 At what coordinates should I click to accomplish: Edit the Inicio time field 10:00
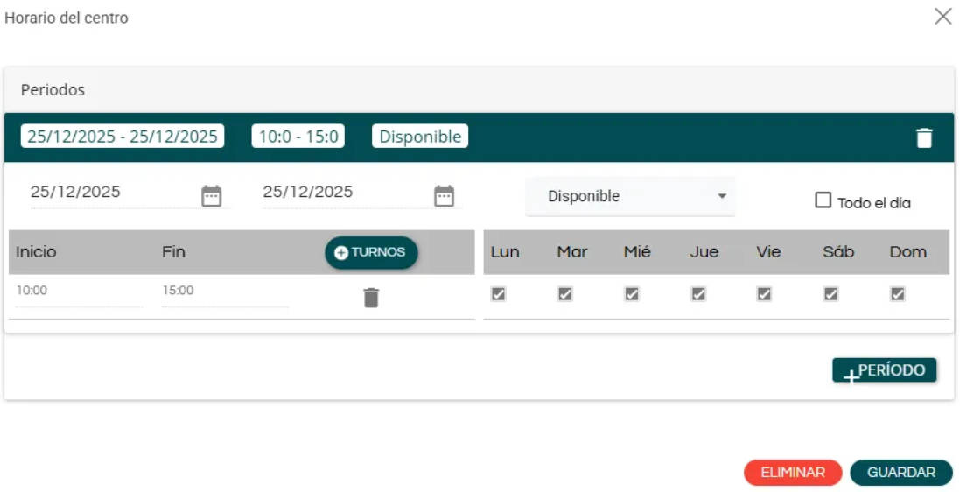77,291
